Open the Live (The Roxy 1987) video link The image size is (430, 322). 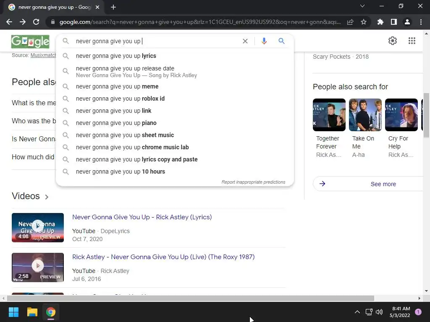[x=163, y=257]
